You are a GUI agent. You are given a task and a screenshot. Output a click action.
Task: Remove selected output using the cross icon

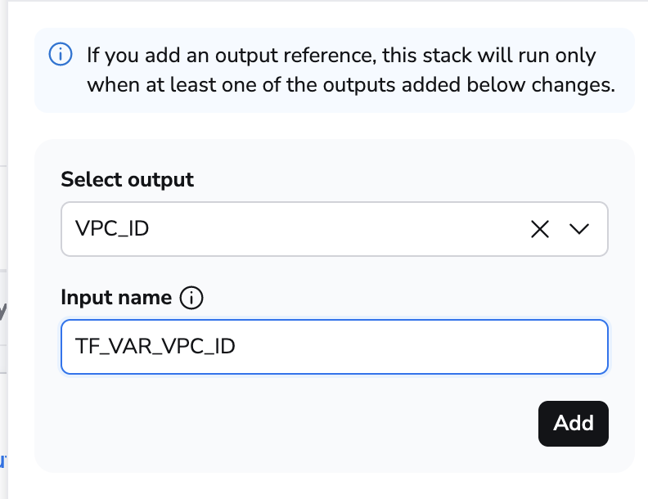pyautogui.click(x=539, y=229)
